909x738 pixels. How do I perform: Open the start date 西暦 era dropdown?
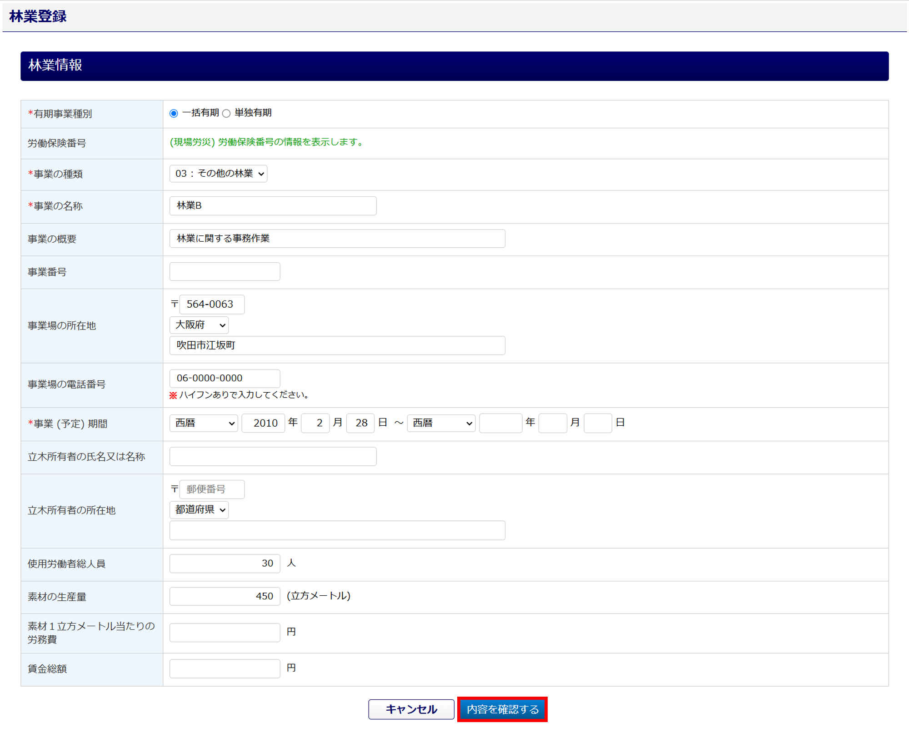(x=204, y=423)
